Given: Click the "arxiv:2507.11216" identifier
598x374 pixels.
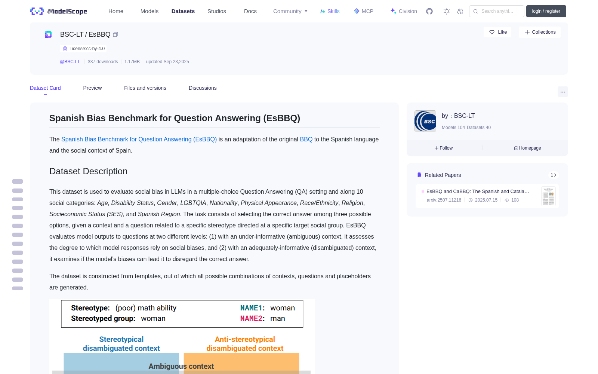Looking at the screenshot, I should [444, 200].
